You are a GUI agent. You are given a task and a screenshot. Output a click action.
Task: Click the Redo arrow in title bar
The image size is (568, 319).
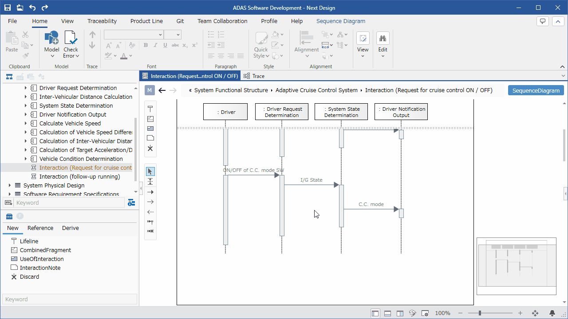44,8
